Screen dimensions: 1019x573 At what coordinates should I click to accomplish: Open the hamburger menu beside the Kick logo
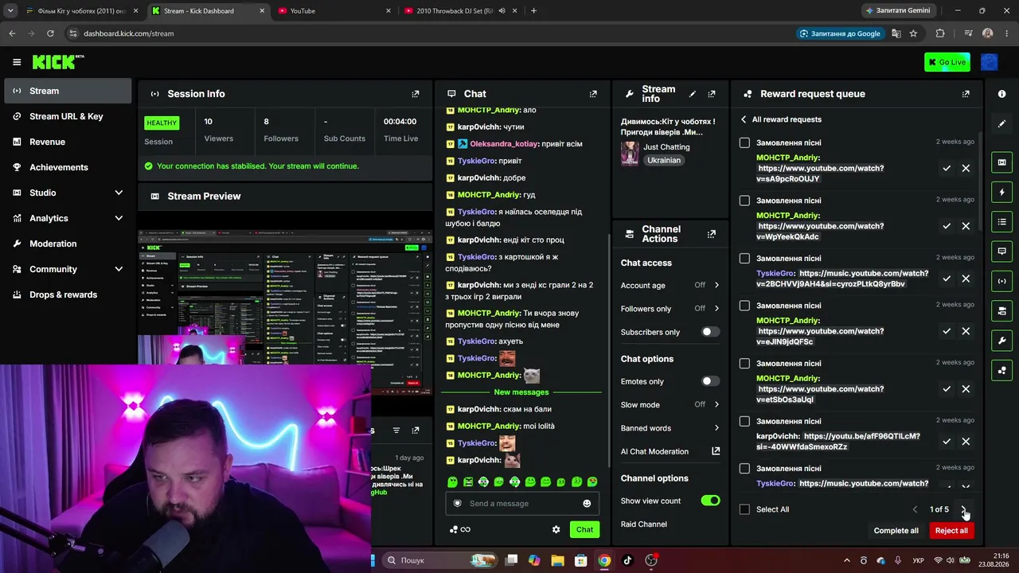pyautogui.click(x=17, y=62)
